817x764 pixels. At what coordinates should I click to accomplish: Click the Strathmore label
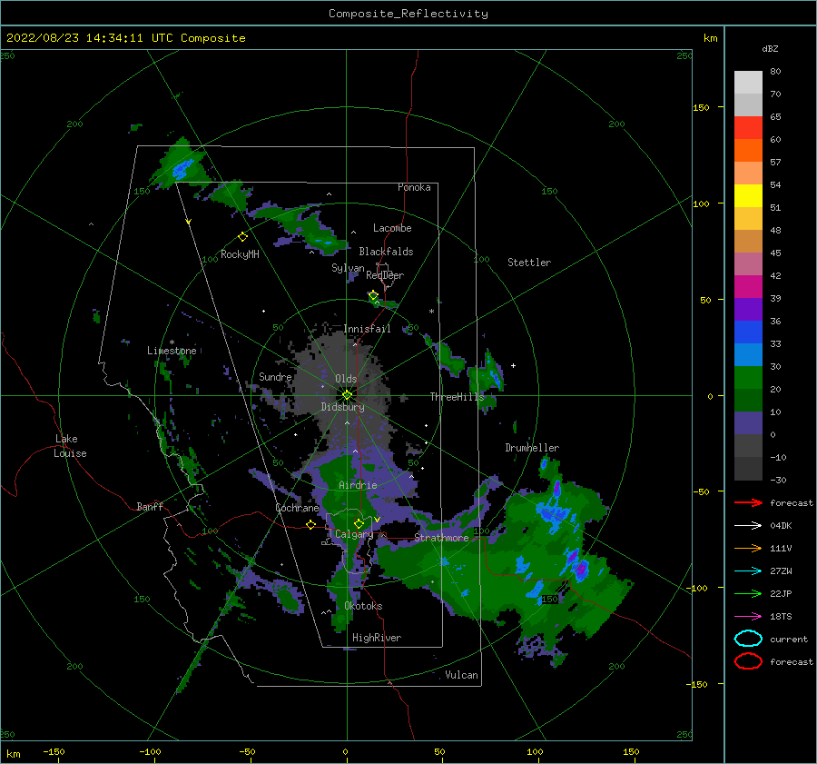coord(441,538)
